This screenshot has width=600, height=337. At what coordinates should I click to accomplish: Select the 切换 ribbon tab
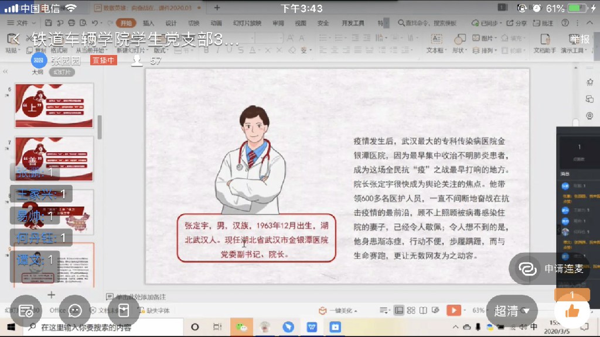click(193, 23)
